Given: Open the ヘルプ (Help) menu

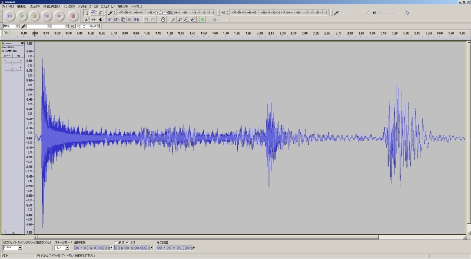Looking at the screenshot, I should point(137,6).
